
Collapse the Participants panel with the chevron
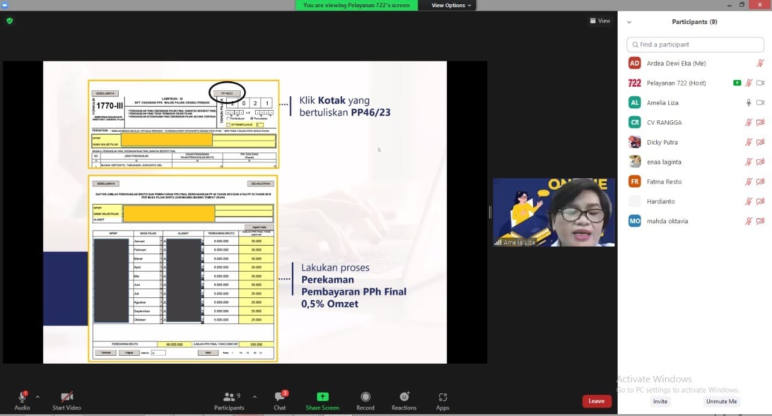click(x=629, y=22)
